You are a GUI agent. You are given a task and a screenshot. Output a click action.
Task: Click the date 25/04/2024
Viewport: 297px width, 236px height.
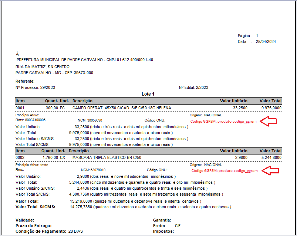pos(266,41)
